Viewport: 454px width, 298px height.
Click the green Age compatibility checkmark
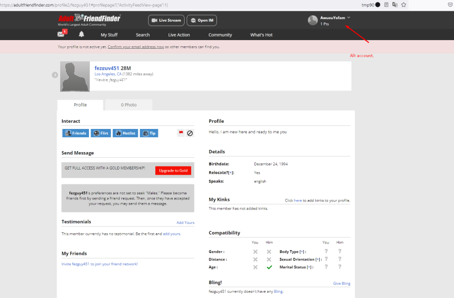click(x=269, y=267)
